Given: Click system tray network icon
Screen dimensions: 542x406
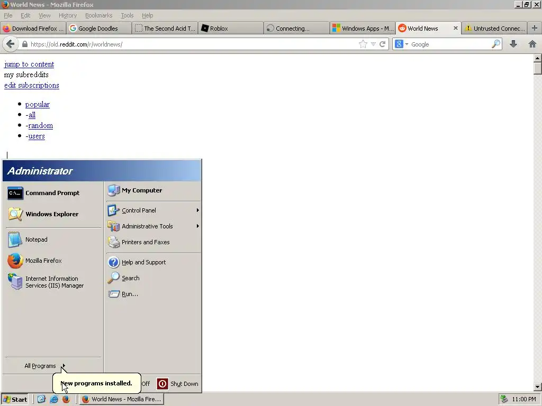Looking at the screenshot, I should [504, 399].
